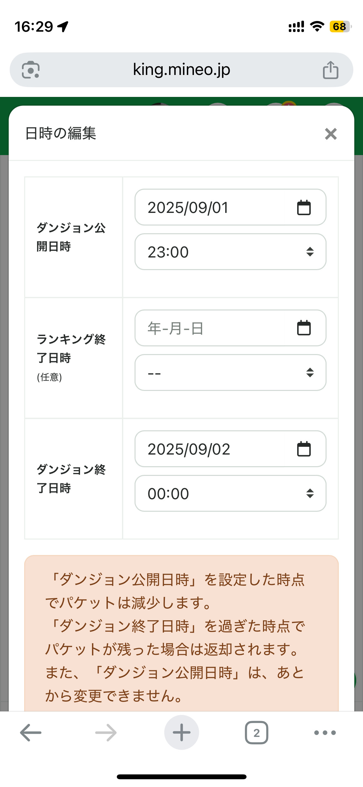This screenshot has width=363, height=787.
Task: Open the tab switcher showing 2 tabs
Action: (x=257, y=732)
